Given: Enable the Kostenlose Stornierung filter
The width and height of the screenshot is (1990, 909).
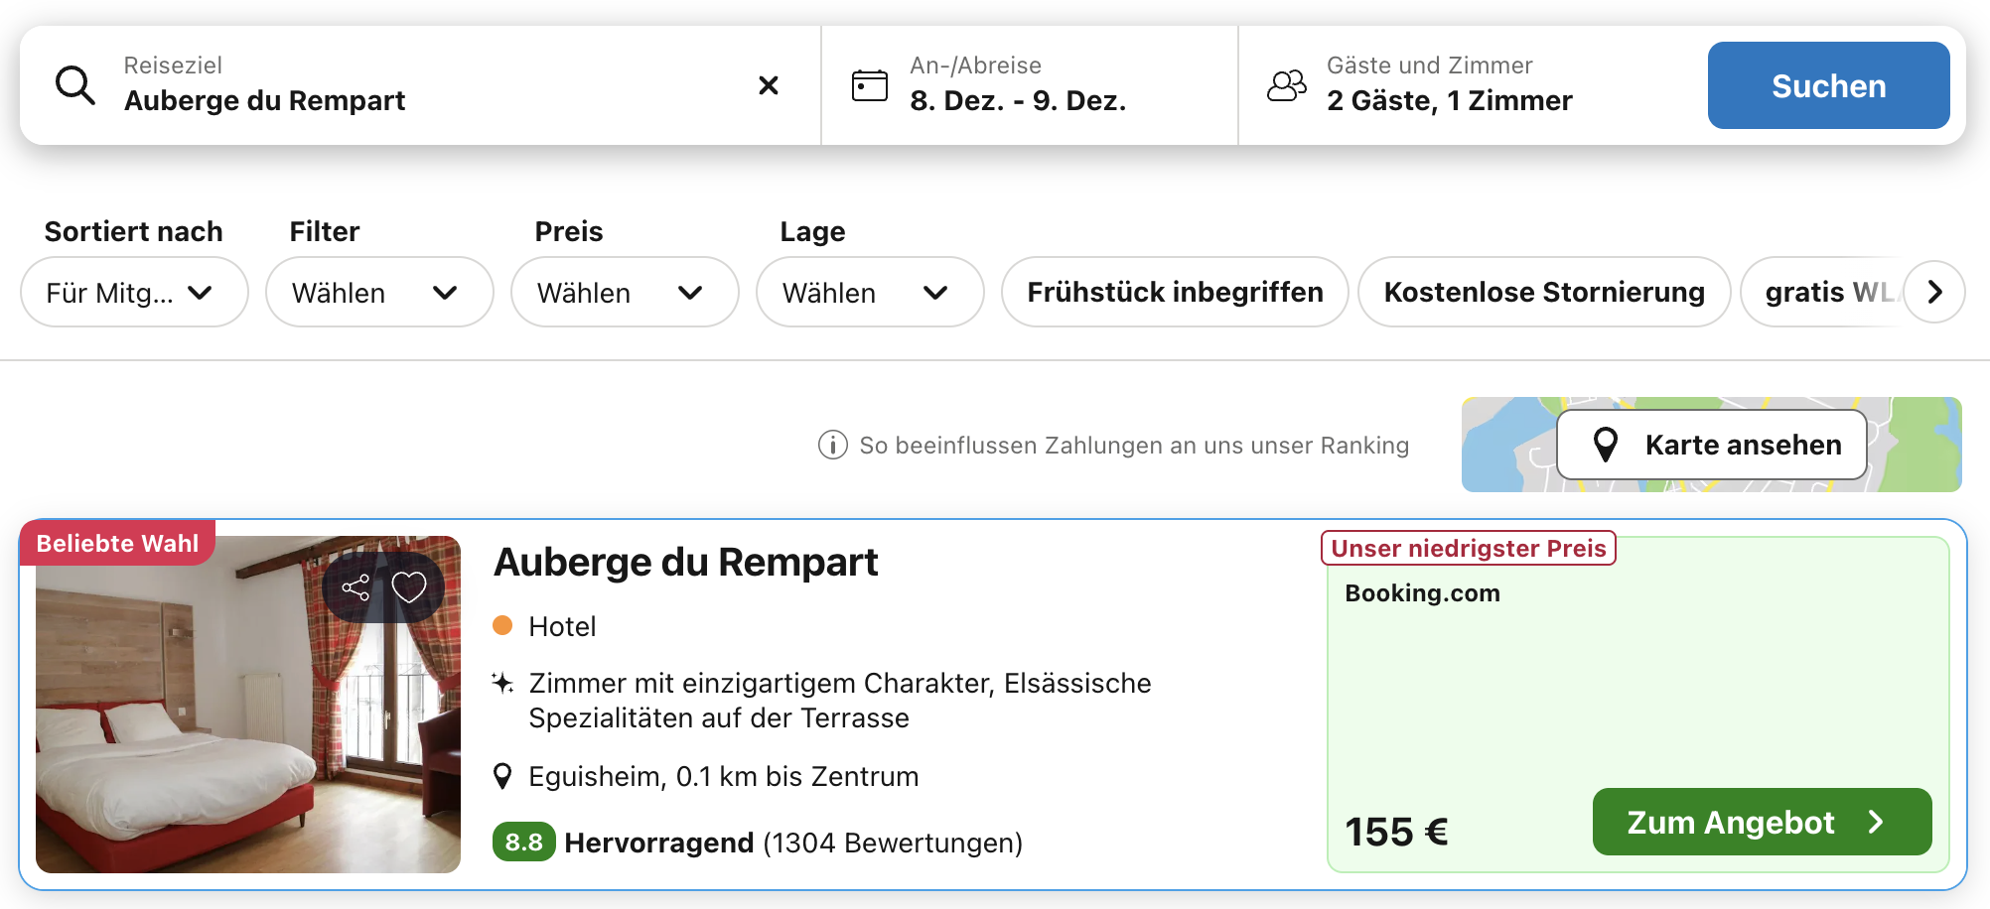Looking at the screenshot, I should point(1543,292).
